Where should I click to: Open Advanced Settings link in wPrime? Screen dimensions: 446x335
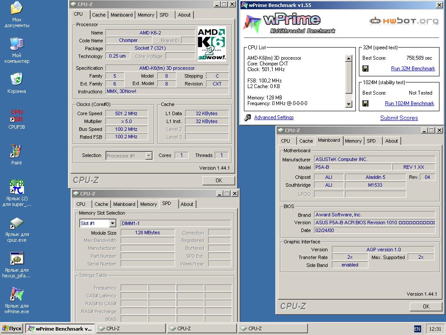coord(274,117)
